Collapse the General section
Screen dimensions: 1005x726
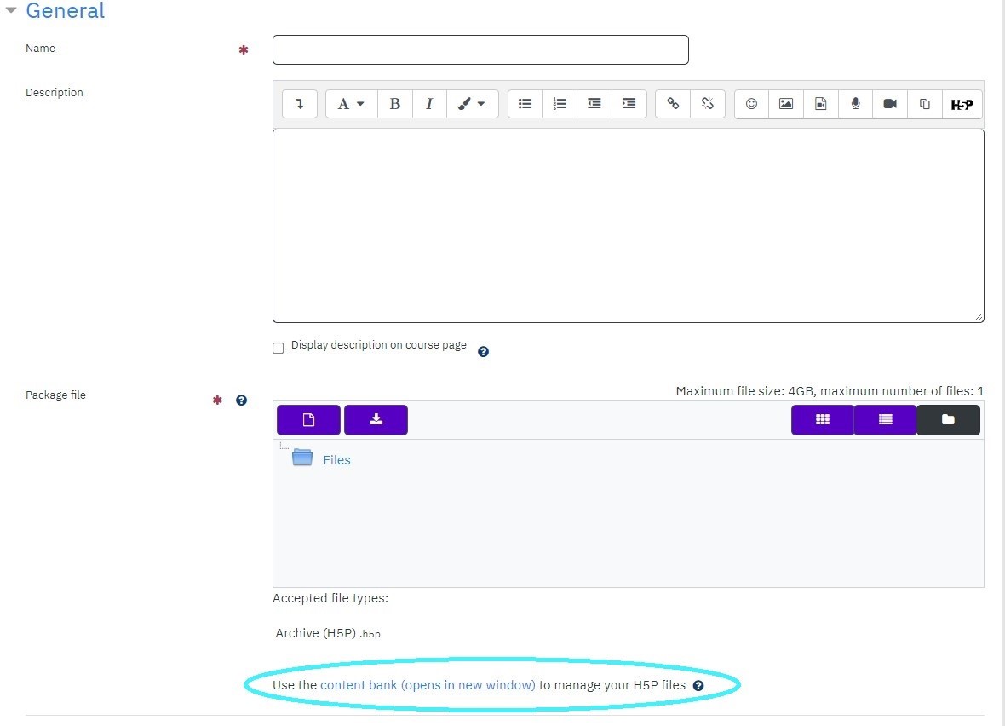[x=11, y=10]
